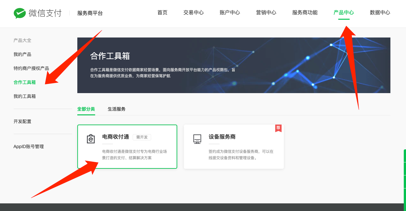This screenshot has width=406, height=211.
Task: Click the 服务商平台 header text
Action: (90, 13)
